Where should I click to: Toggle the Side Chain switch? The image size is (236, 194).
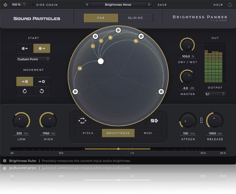[x=33, y=5]
